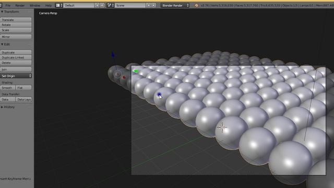The image size is (334, 188).
Task: Click the Scale button
Action: pyautogui.click(x=16, y=30)
